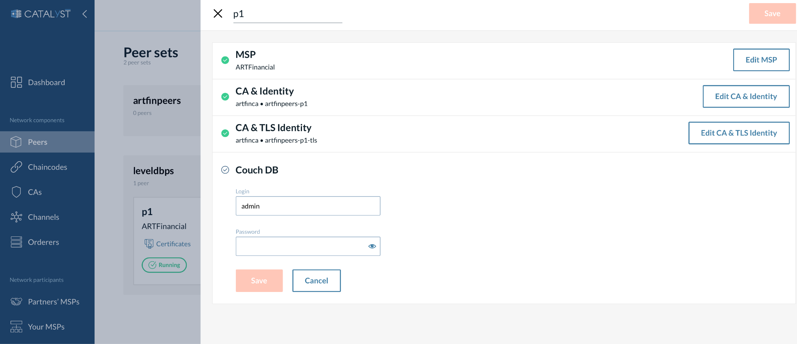Click the Couch DB check circle
Screen dimensions: 797x344
tap(225, 170)
